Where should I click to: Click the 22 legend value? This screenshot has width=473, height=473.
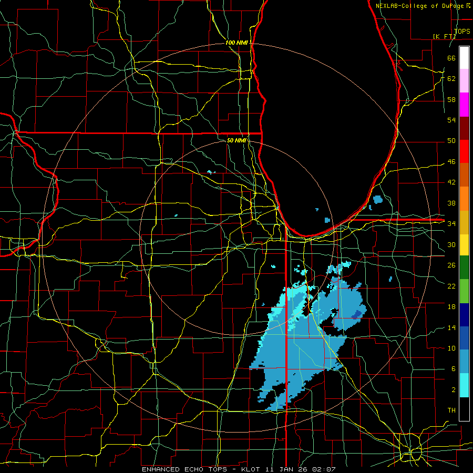[x=451, y=286]
